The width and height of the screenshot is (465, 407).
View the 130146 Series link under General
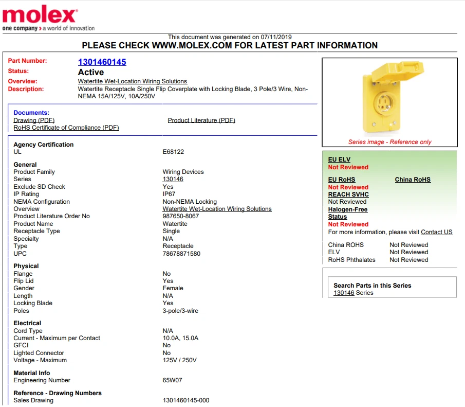click(169, 179)
